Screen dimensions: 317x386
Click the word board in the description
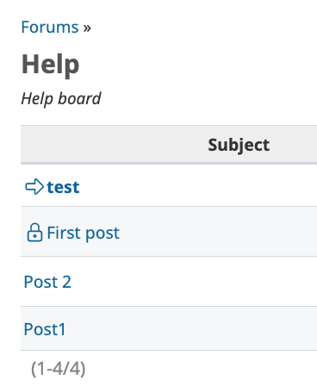pyautogui.click(x=79, y=99)
